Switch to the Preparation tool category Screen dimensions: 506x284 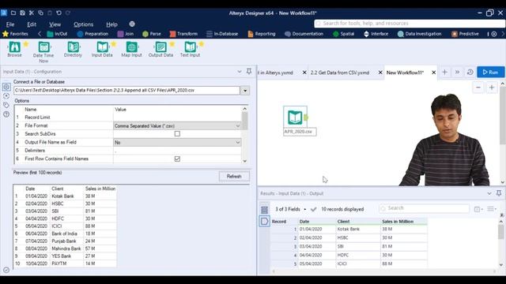pos(93,34)
